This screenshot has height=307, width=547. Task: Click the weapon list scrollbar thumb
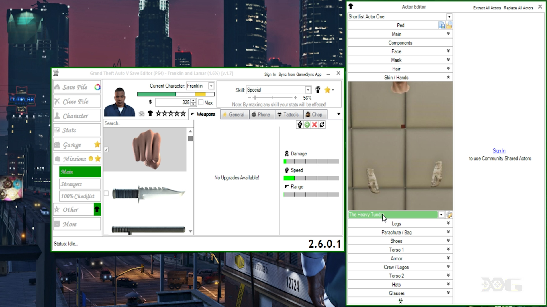[x=190, y=138]
